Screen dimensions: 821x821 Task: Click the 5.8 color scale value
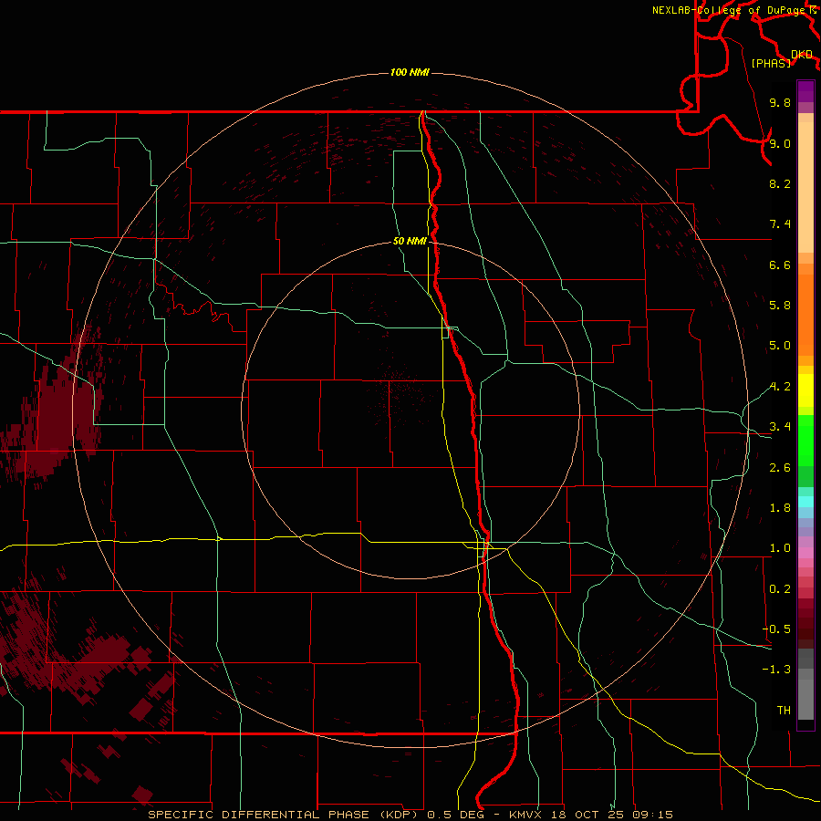[780, 306]
